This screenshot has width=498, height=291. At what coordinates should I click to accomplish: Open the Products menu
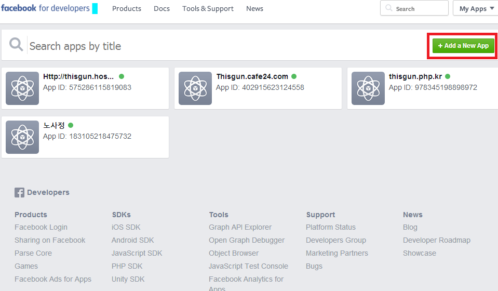[x=127, y=9]
